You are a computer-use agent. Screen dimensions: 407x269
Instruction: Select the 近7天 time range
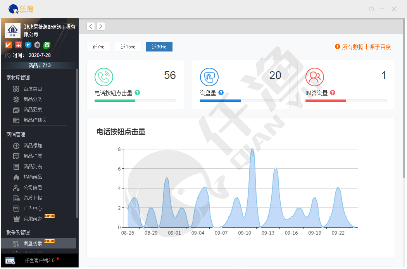tap(98, 47)
